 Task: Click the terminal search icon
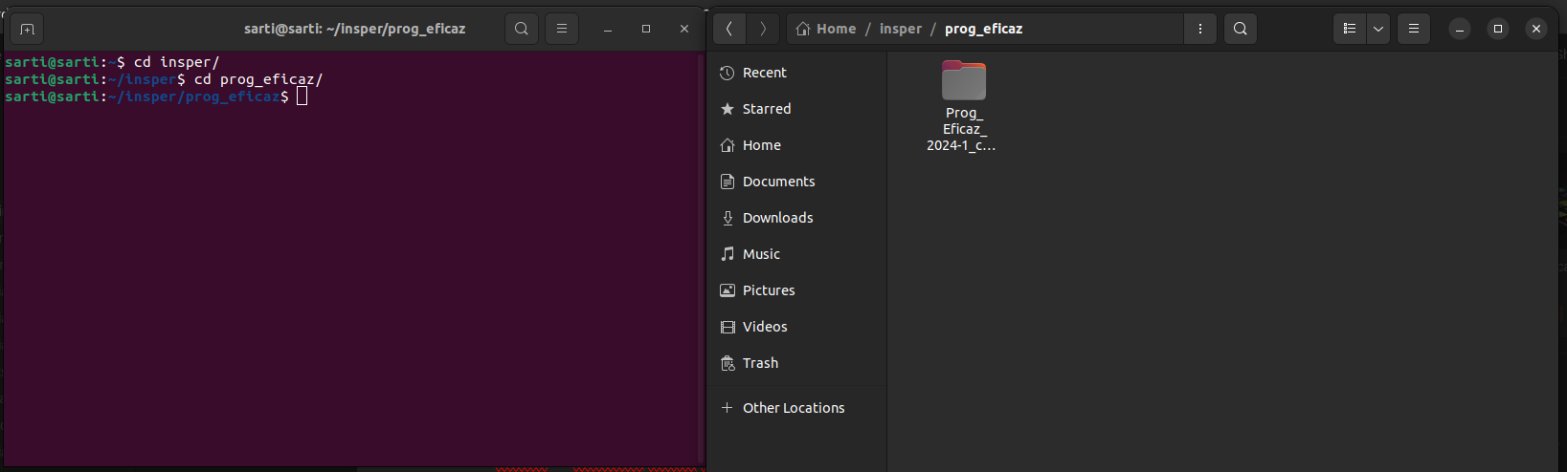coord(522,29)
